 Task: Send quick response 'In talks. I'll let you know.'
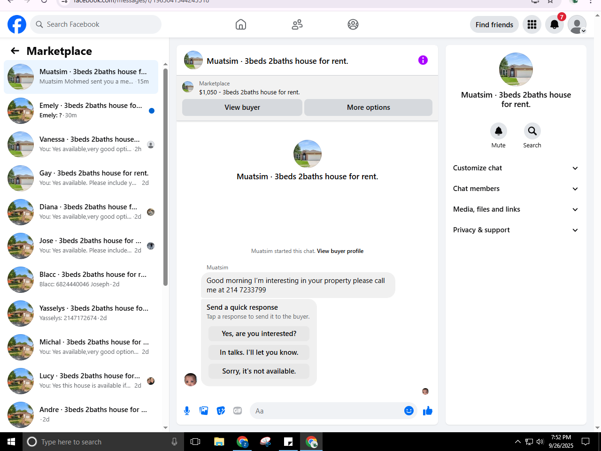[x=259, y=352]
